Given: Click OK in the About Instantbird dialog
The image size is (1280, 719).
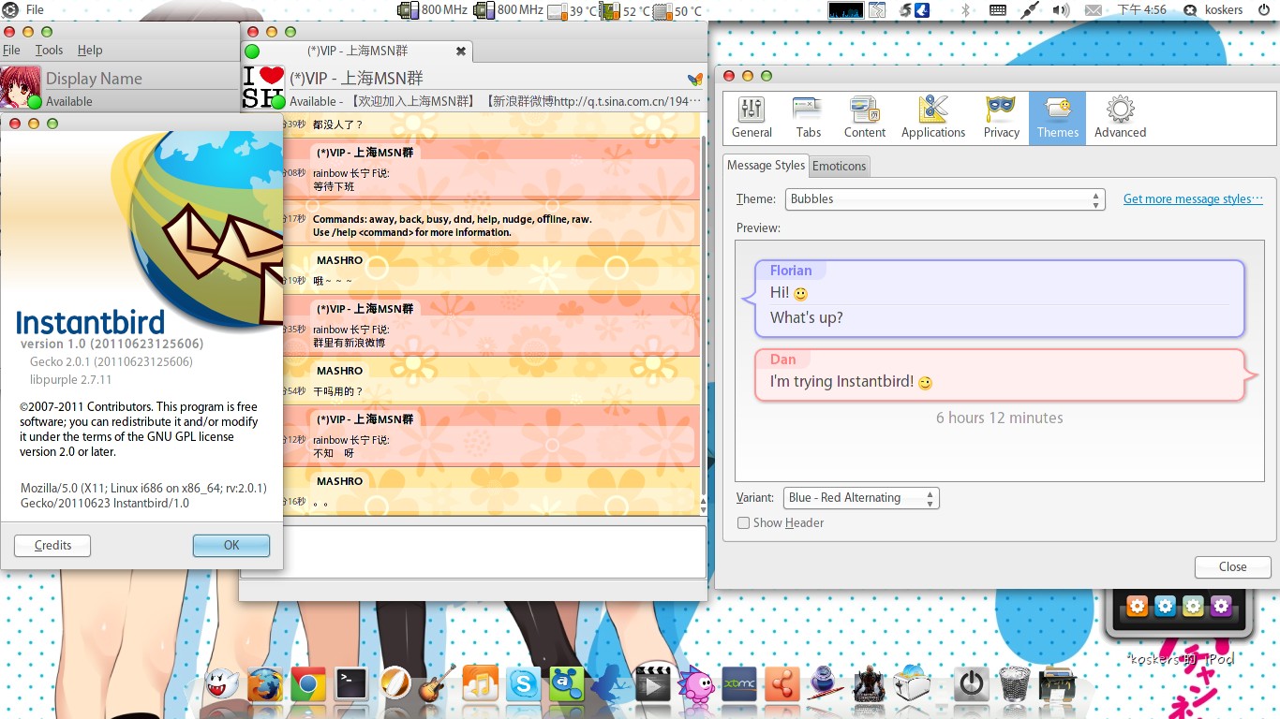Looking at the screenshot, I should click(x=231, y=546).
